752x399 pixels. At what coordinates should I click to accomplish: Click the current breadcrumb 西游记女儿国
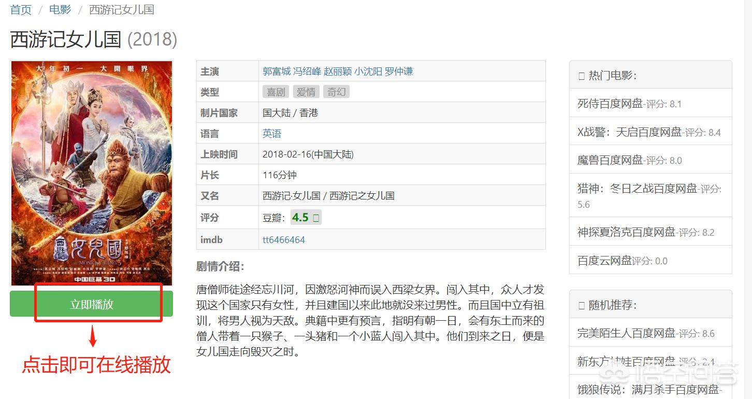pyautogui.click(x=122, y=9)
